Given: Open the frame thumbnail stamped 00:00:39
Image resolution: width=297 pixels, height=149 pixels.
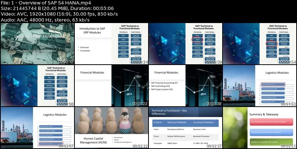Looking at the screenshot, I should point(186,44).
